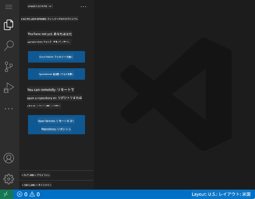The image size is (255, 199).
Task: Open the hamburger application menu
Action: tap(9, 7)
